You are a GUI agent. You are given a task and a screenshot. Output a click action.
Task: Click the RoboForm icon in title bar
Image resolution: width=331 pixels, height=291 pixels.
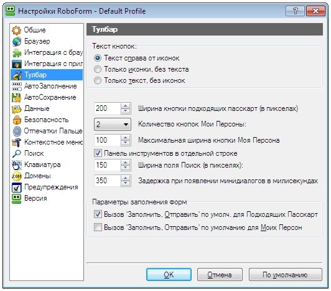tap(10, 11)
